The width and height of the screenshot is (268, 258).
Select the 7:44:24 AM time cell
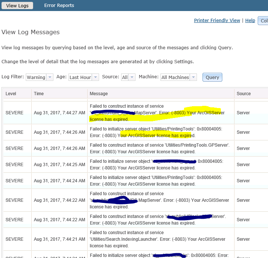[x=59, y=181]
